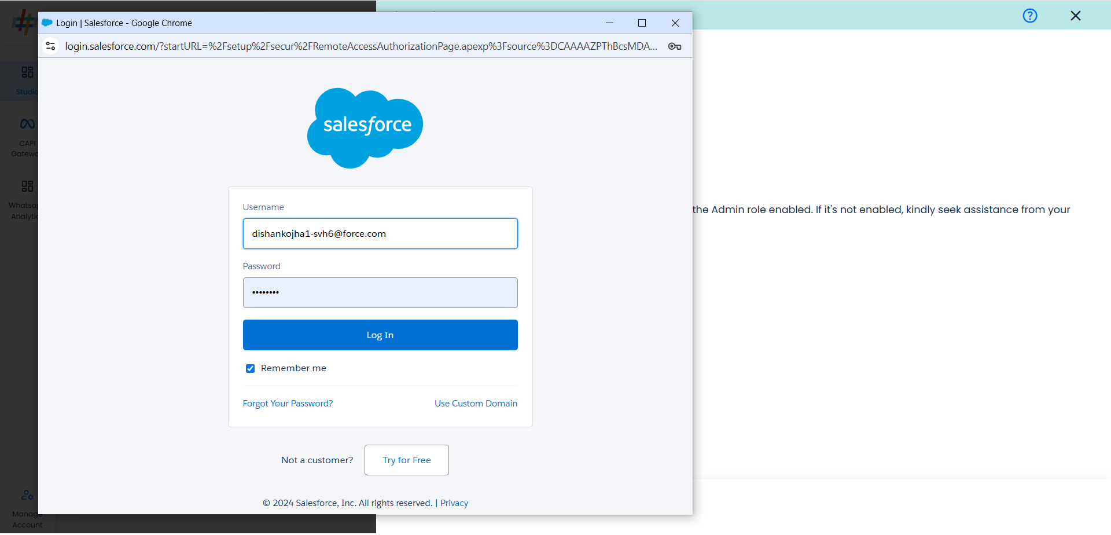Image resolution: width=1111 pixels, height=535 pixels.
Task: Click the saved password key icon
Action: (x=675, y=46)
